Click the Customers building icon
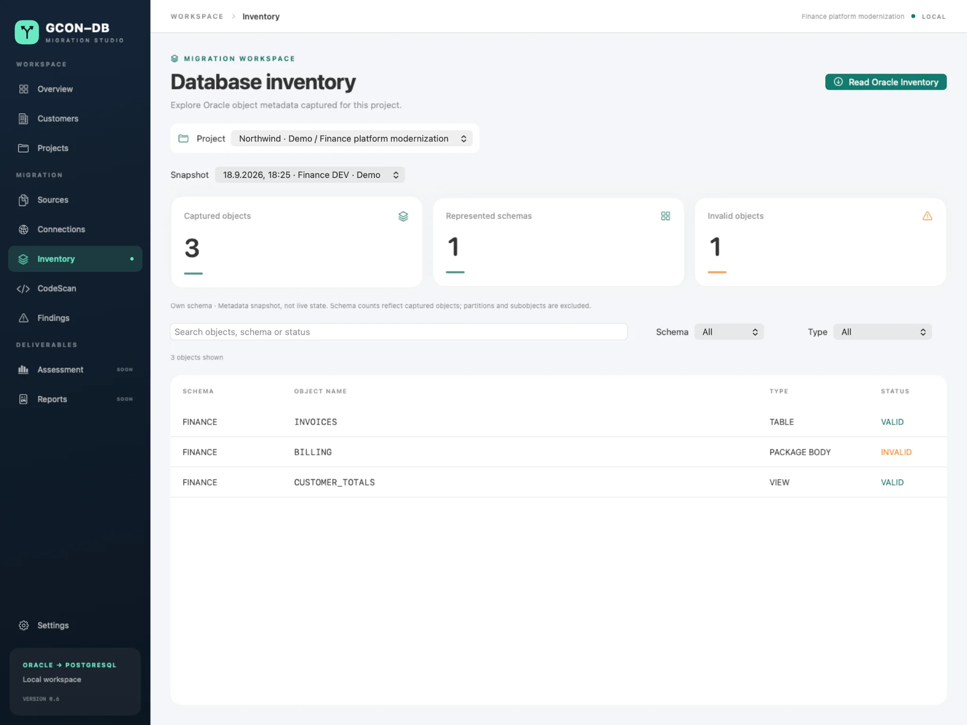 24,118
